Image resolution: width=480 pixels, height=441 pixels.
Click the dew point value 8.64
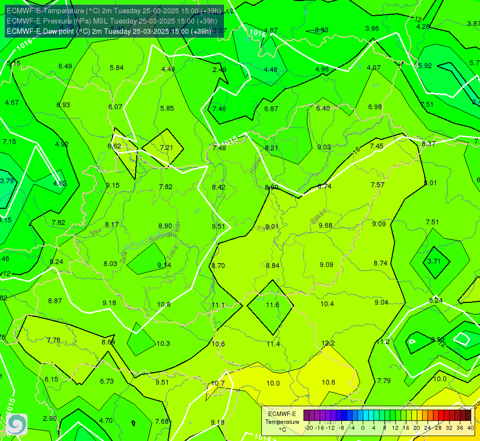pyautogui.click(x=108, y=342)
